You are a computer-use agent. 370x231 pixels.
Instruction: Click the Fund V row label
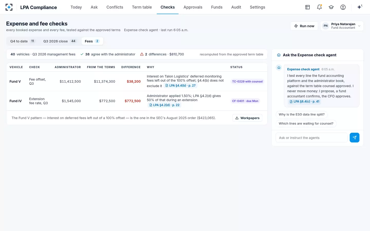click(15, 81)
